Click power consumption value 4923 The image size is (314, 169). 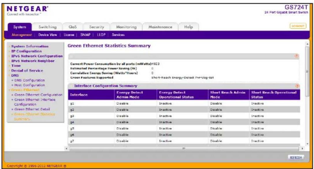pos(156,64)
